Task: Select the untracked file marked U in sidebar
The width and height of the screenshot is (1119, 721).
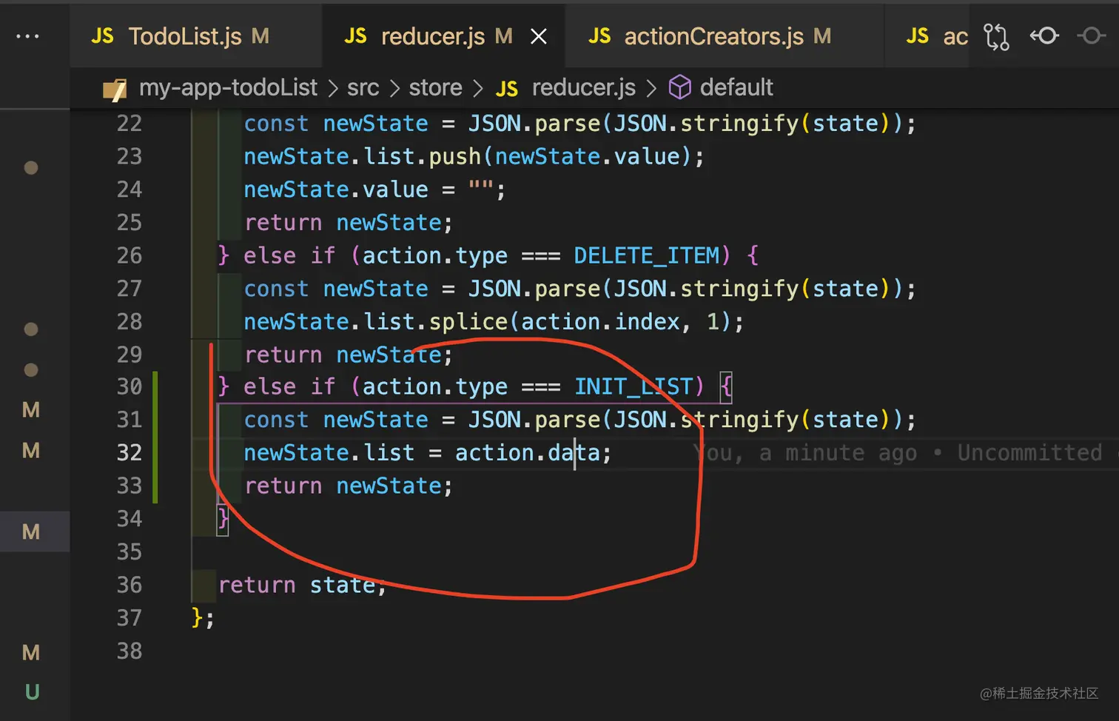Action: (32, 692)
